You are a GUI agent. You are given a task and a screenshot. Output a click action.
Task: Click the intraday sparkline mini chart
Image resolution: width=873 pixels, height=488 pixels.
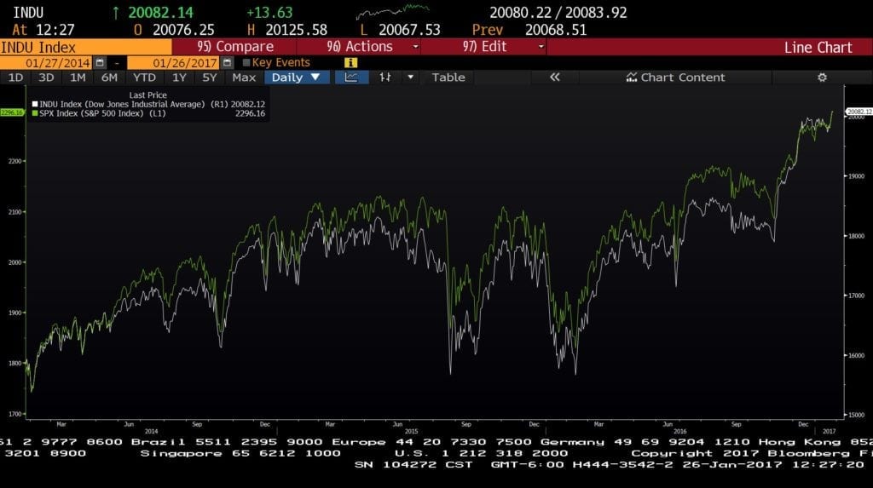392,10
